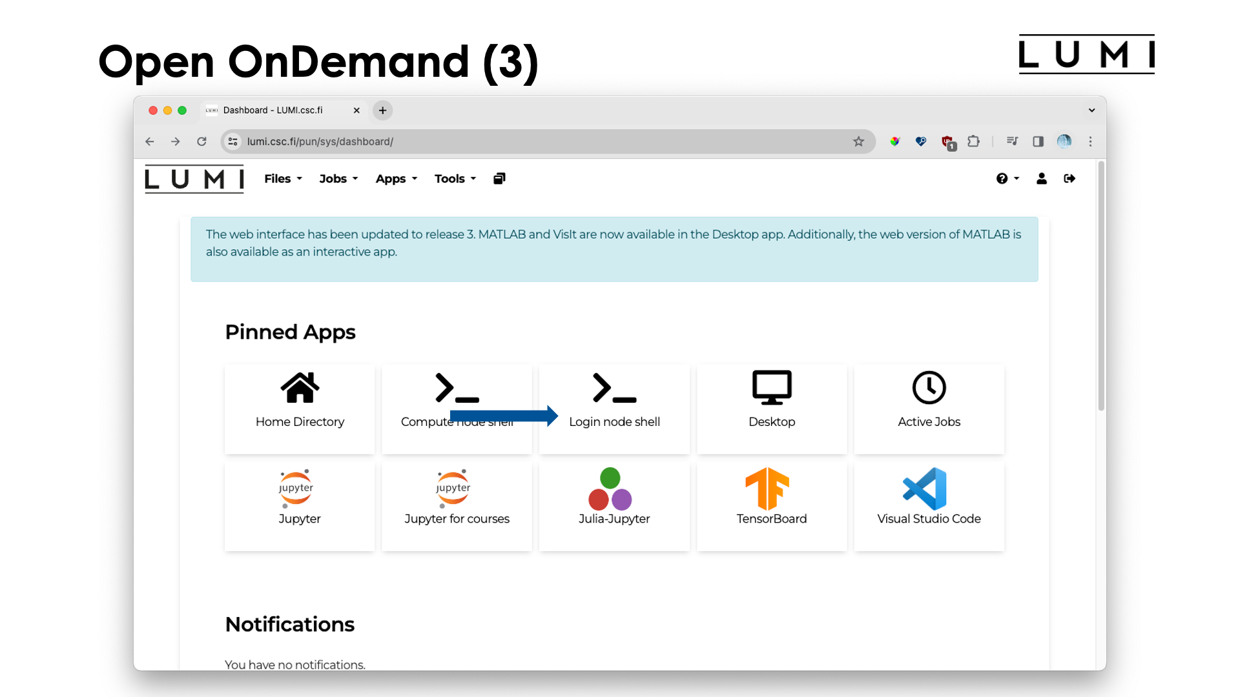Toggle the browser side panel icon

pos(1038,141)
